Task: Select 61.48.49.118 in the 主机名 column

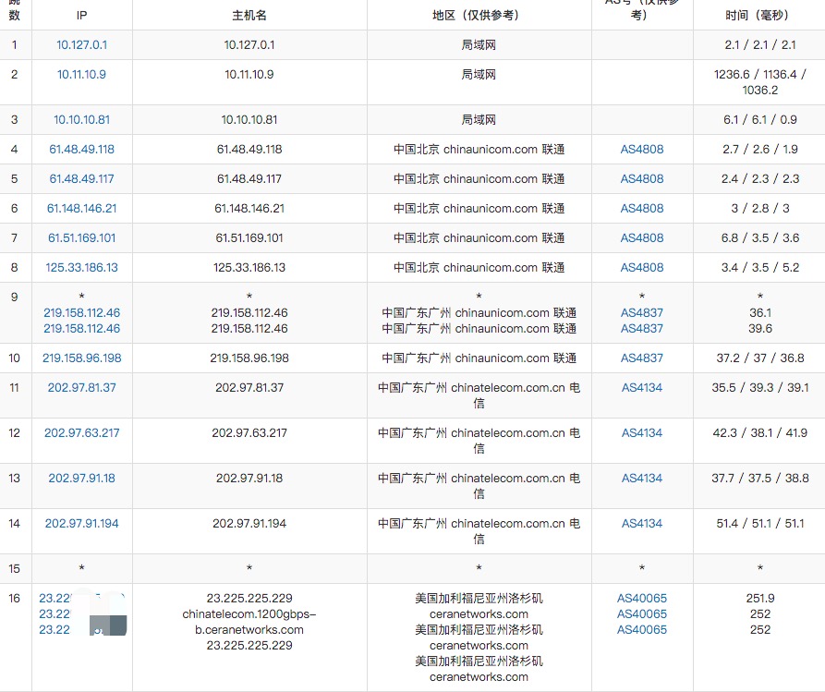Action: tap(249, 149)
